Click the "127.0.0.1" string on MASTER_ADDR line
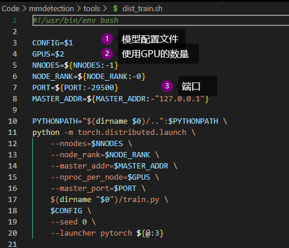This screenshot has width=289, height=248. 180,99
